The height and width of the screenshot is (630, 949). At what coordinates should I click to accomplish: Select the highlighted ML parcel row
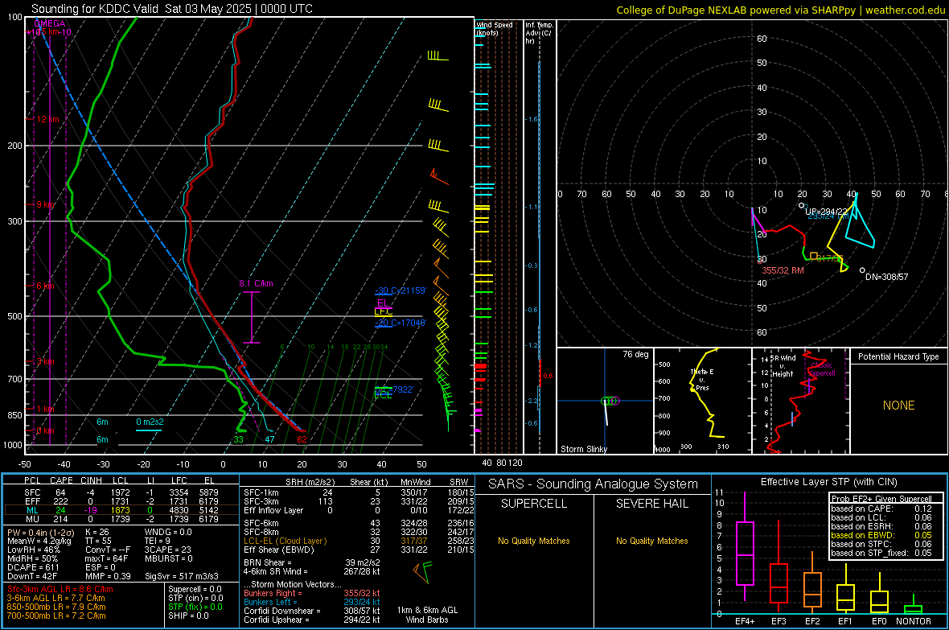(121, 510)
